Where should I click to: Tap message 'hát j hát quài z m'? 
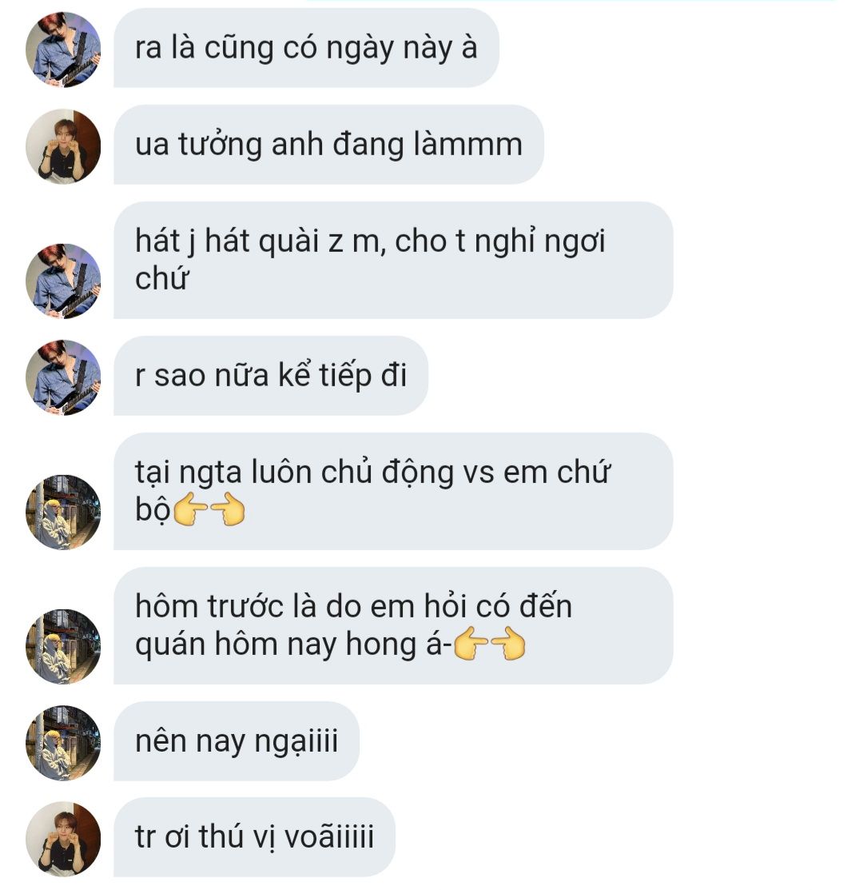[x=393, y=260]
